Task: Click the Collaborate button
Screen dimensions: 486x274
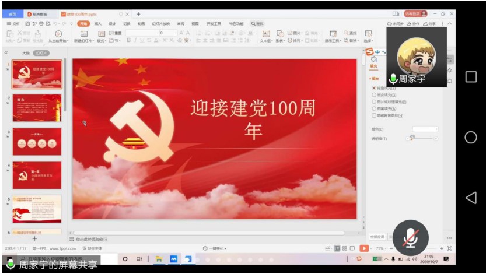Action: [x=413, y=23]
